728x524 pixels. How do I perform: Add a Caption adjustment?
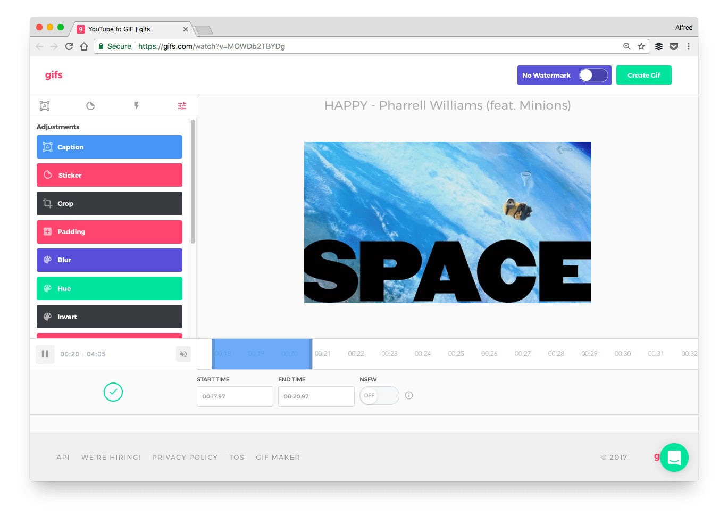pyautogui.click(x=110, y=147)
